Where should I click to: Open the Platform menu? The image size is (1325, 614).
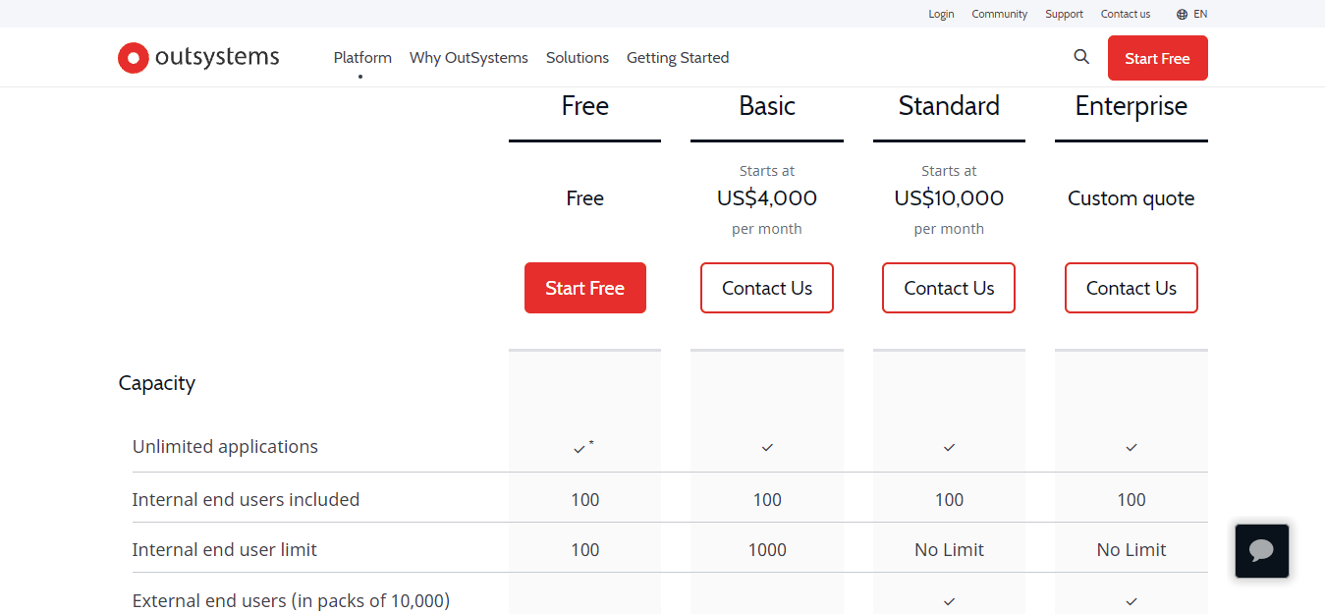point(362,58)
